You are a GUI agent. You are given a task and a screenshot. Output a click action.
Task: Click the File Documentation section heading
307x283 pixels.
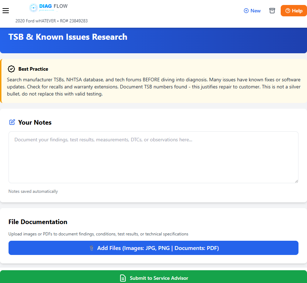pyautogui.click(x=38, y=222)
